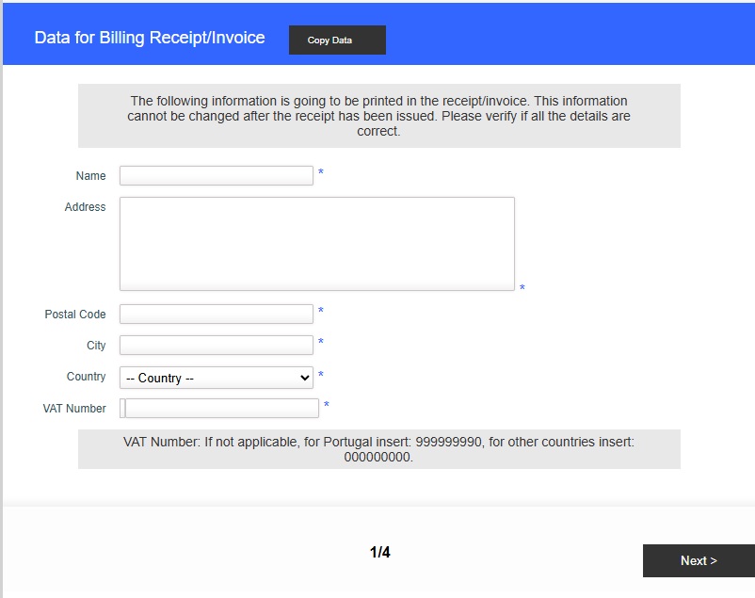Click the Copy Data button

pyautogui.click(x=337, y=40)
